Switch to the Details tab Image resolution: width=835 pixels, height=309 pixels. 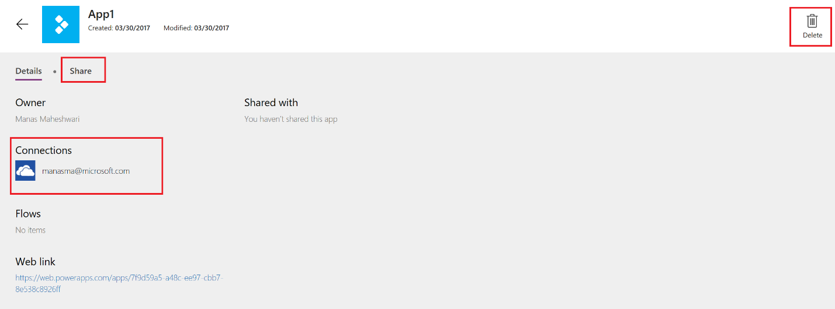pos(29,71)
